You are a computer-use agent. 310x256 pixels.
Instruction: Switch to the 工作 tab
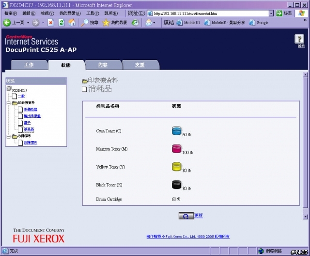(x=29, y=65)
